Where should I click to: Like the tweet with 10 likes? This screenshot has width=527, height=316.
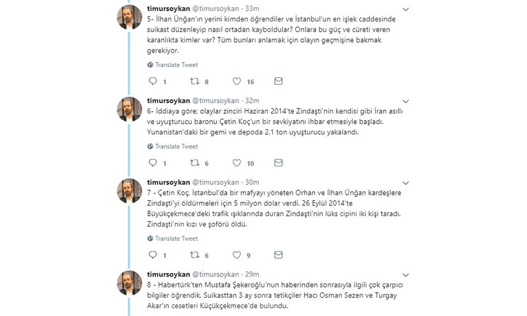(237, 163)
